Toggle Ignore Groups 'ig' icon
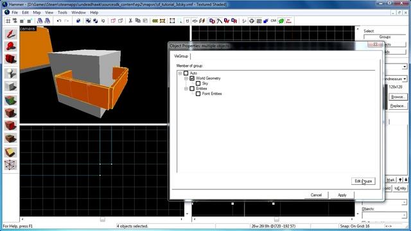 pos(103,21)
